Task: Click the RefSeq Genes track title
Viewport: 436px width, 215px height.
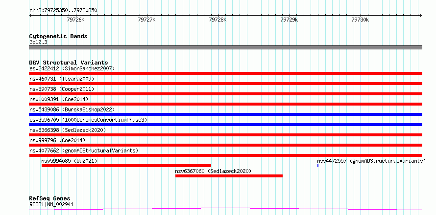Action: pos(49,199)
